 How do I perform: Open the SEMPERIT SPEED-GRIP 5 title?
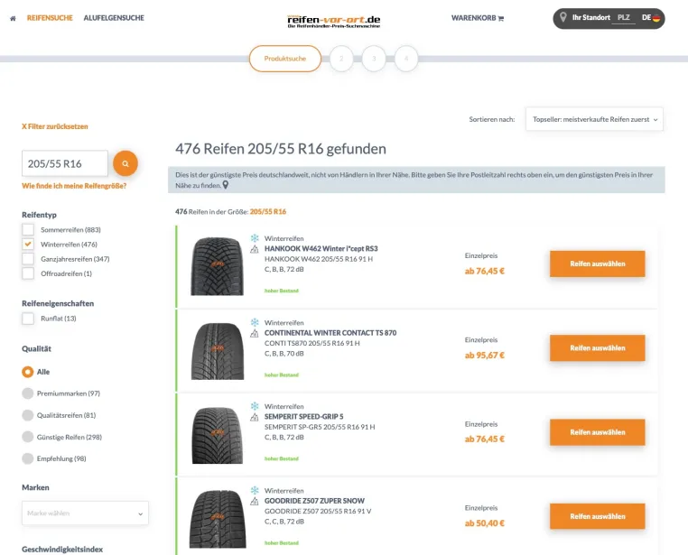pyautogui.click(x=303, y=416)
